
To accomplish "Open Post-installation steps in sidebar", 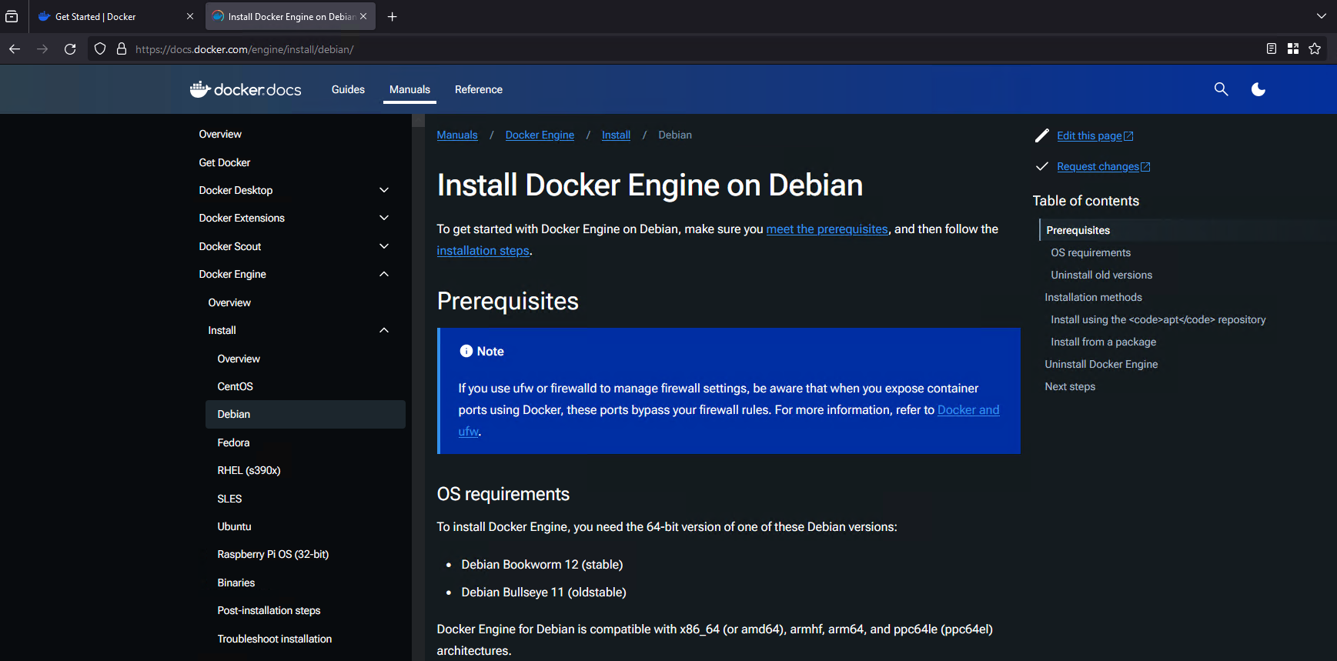I will point(269,610).
